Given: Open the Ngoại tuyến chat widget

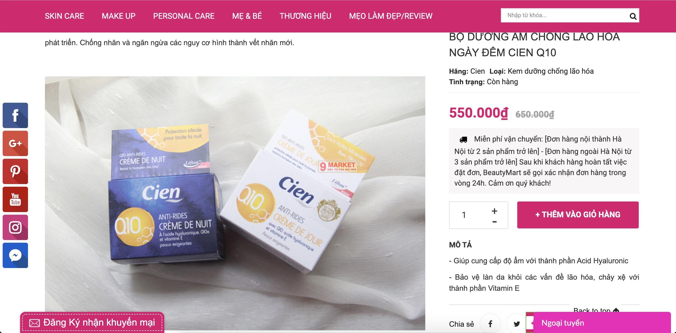Looking at the screenshot, I should coord(602,323).
